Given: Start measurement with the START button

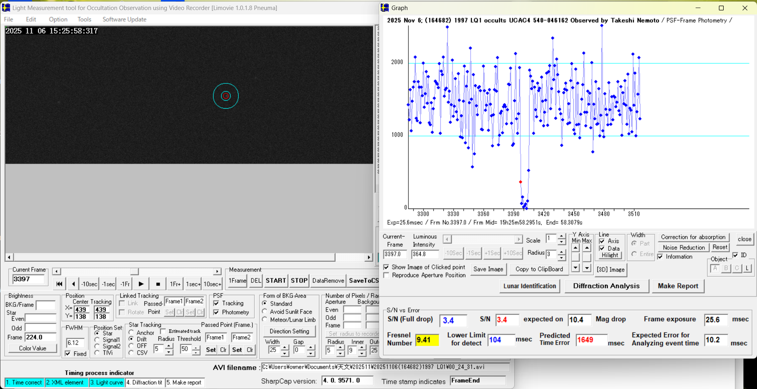Looking at the screenshot, I should pos(276,281).
